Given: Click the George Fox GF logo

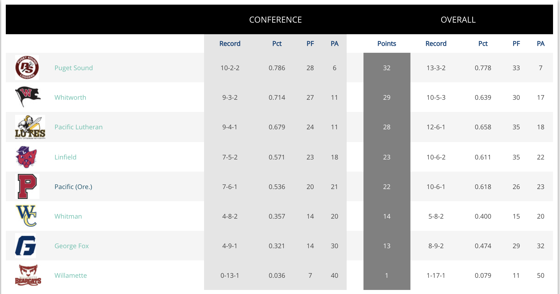Looking at the screenshot, I should (26, 246).
